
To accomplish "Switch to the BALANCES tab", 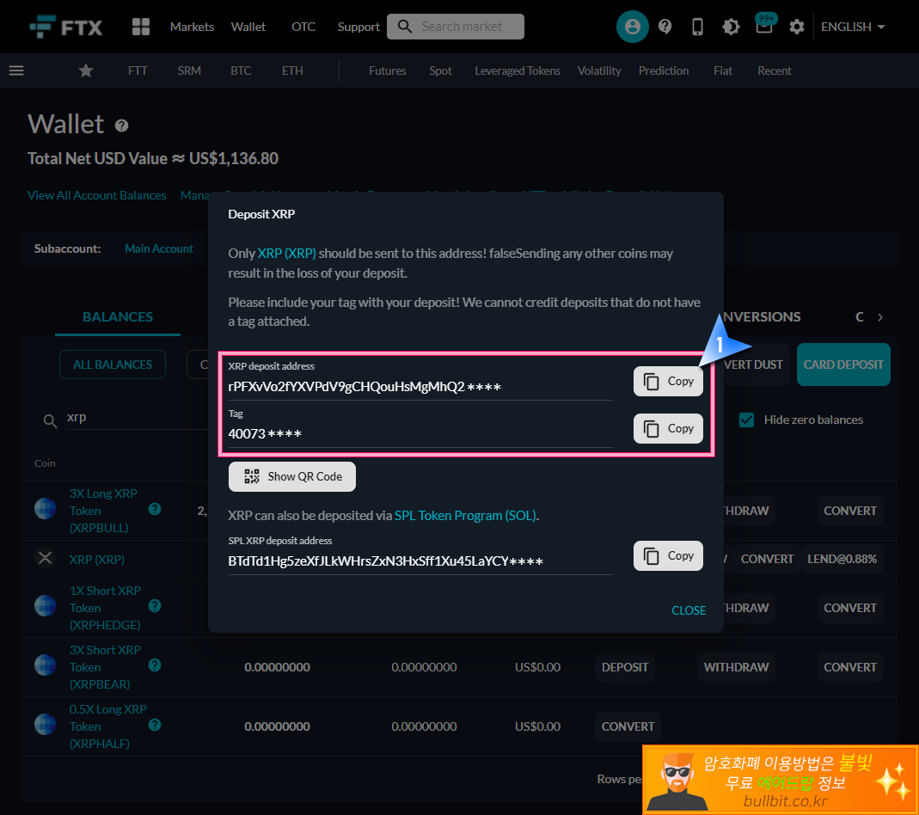I will [117, 317].
